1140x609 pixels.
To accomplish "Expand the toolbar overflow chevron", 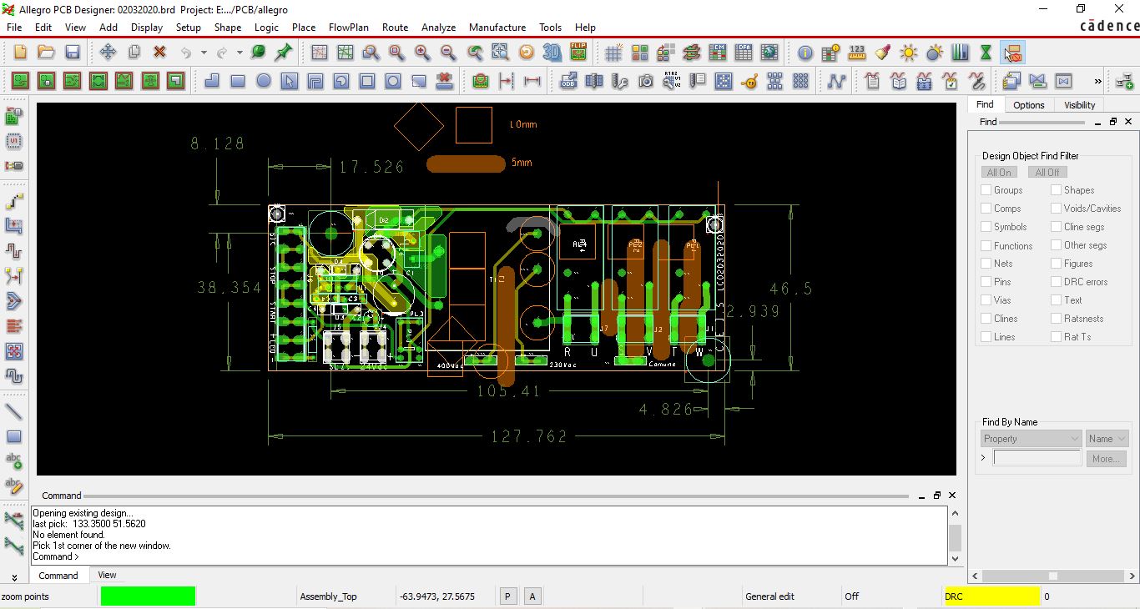I will (1098, 81).
